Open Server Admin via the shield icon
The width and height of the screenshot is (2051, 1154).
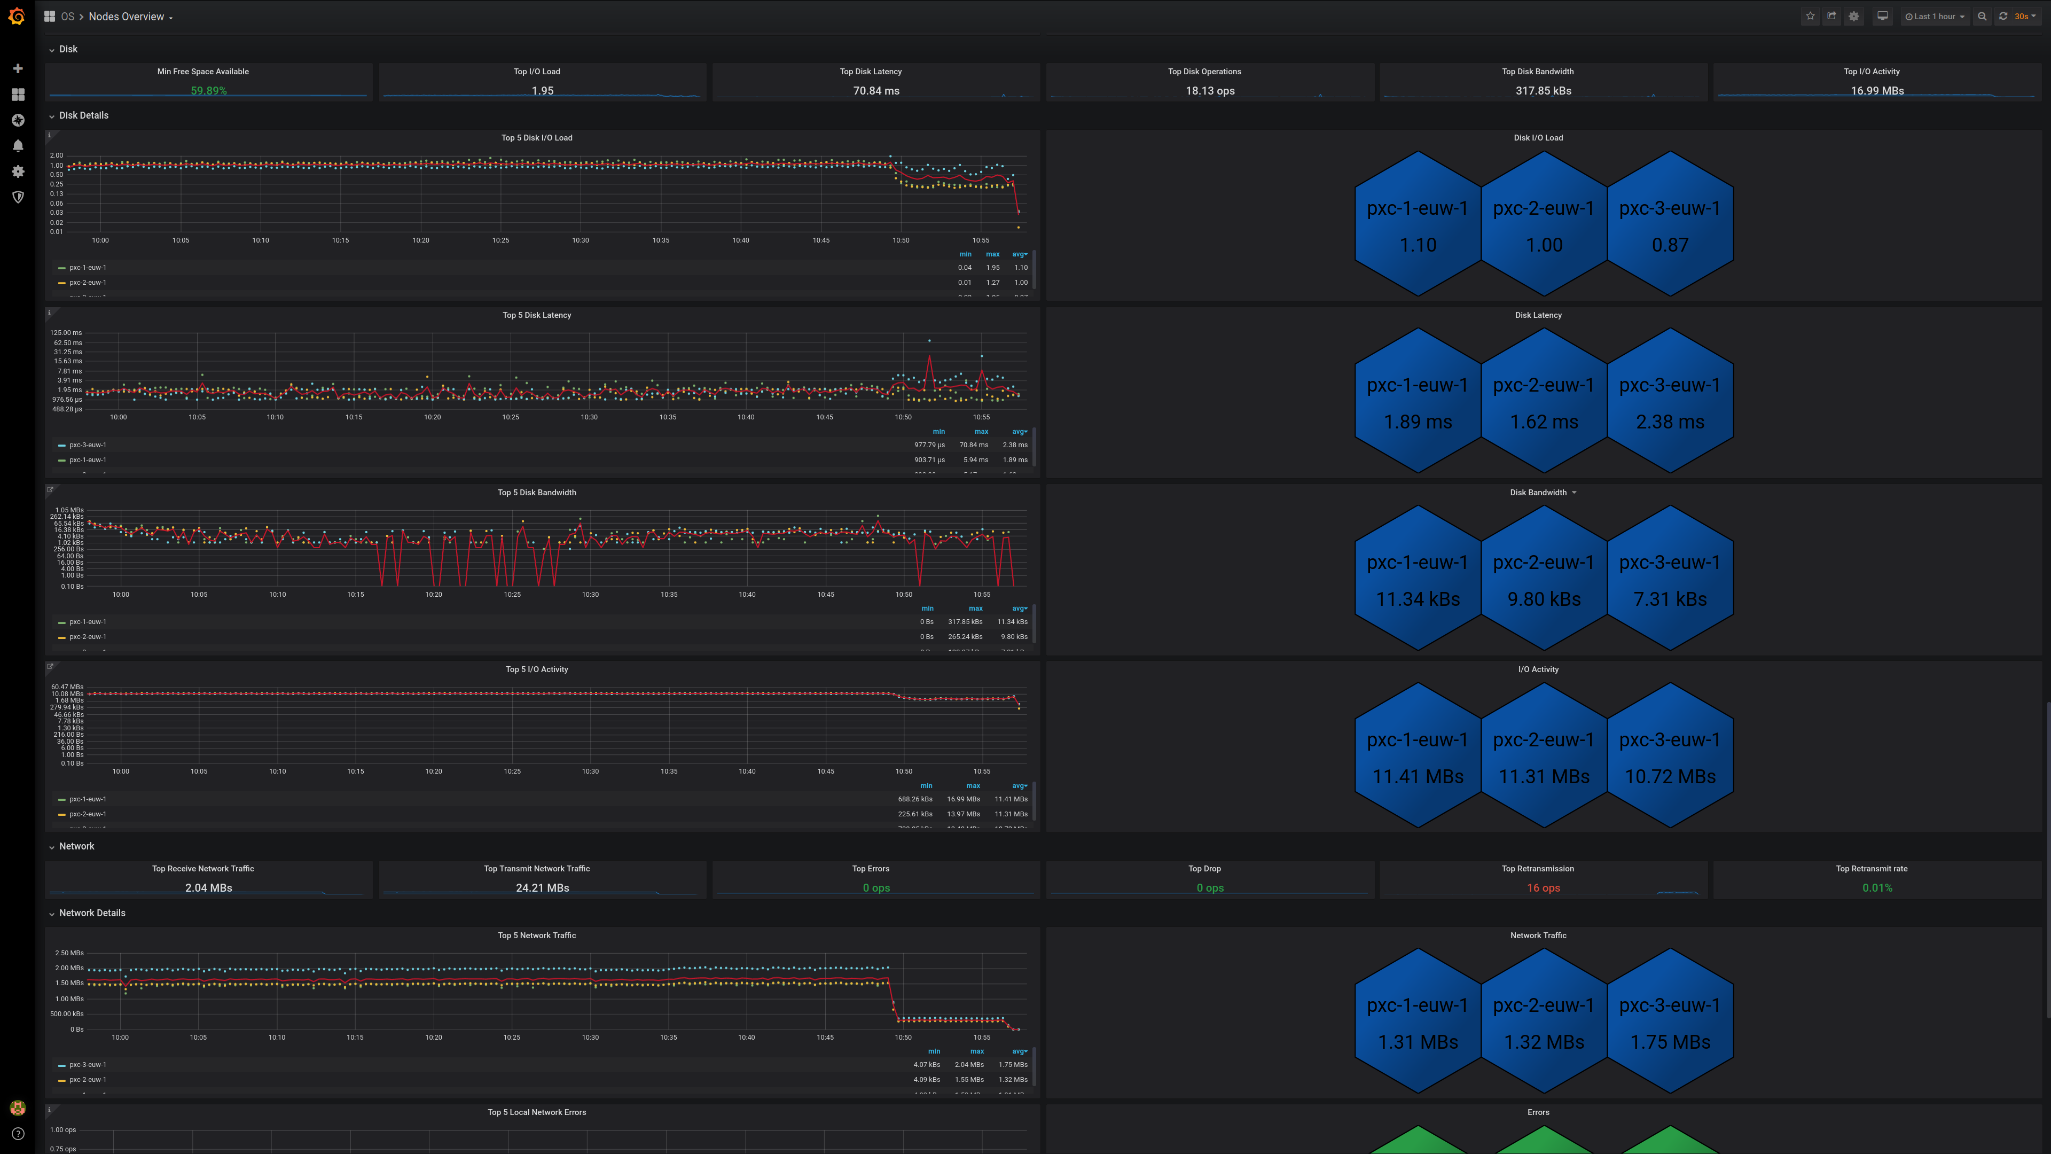coord(18,197)
